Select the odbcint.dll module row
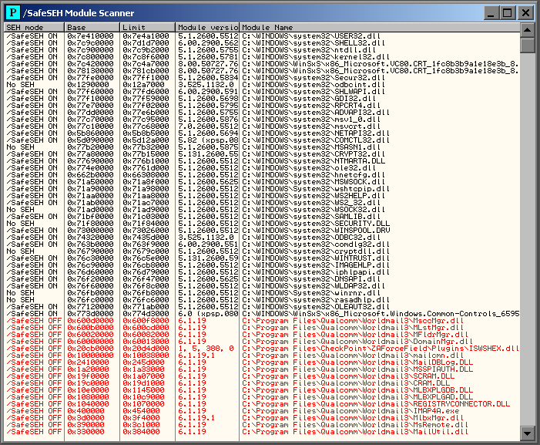This screenshot has height=445, width=540. tap(262, 85)
